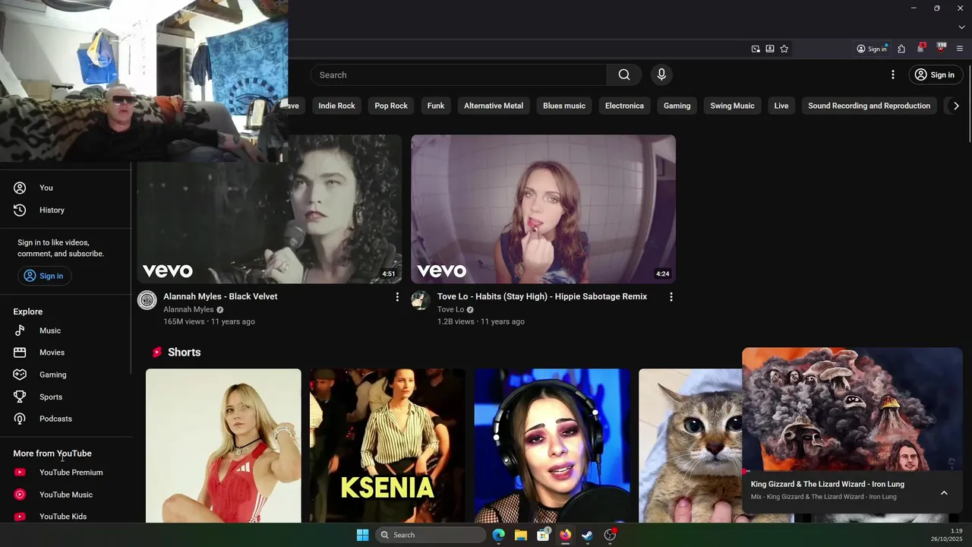
Task: Open Firefox extensions puzzle icon
Action: pos(901,49)
